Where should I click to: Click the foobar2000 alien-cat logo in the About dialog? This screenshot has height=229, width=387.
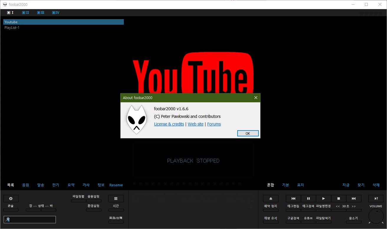point(136,120)
